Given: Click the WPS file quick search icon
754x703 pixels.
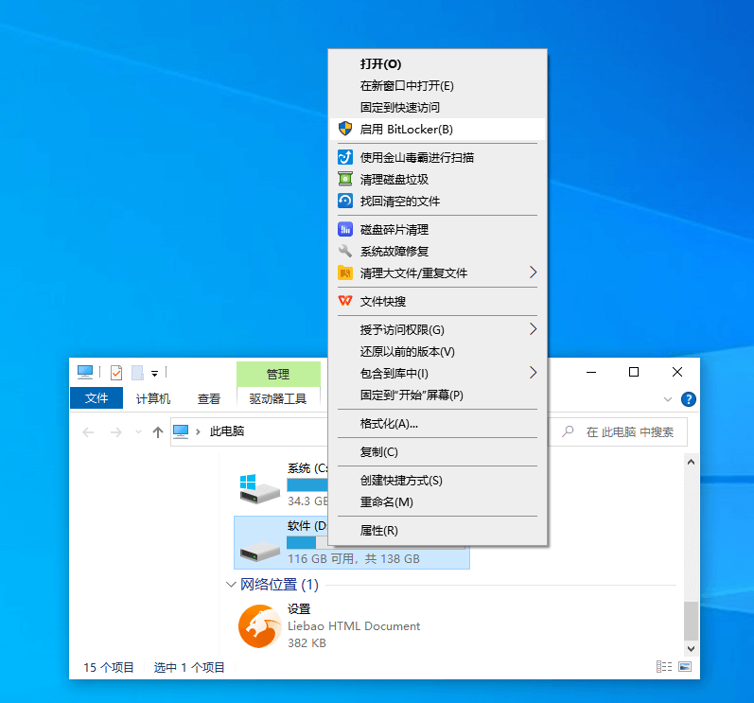Looking at the screenshot, I should 344,301.
